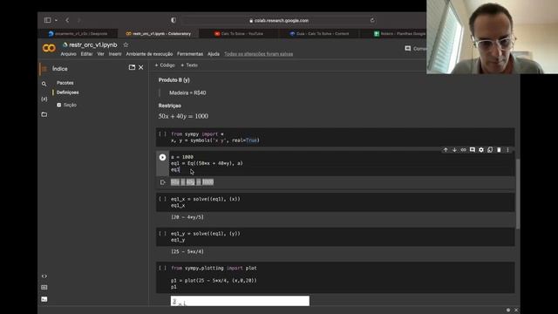Delete the selected cell

[x=499, y=150]
